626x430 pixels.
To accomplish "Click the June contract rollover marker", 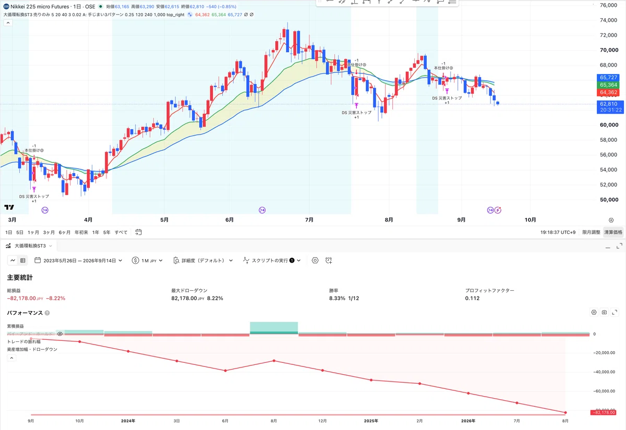I will coord(262,210).
